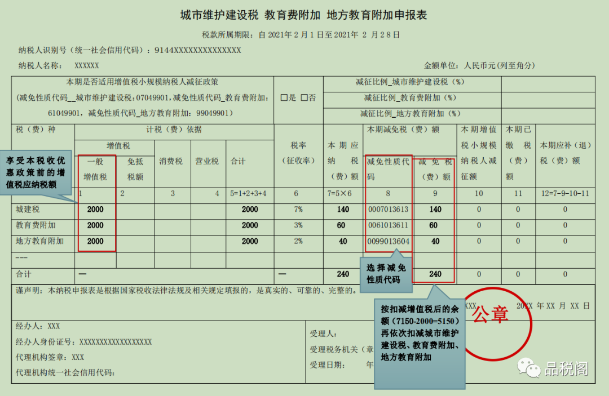Image resolution: width=609 pixels, height=396 pixels.
Task: Click the 受理日期 label
Action: 327,365
